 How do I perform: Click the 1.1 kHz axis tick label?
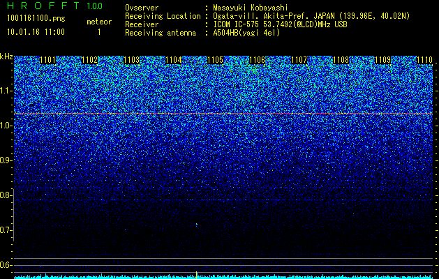click(6, 91)
